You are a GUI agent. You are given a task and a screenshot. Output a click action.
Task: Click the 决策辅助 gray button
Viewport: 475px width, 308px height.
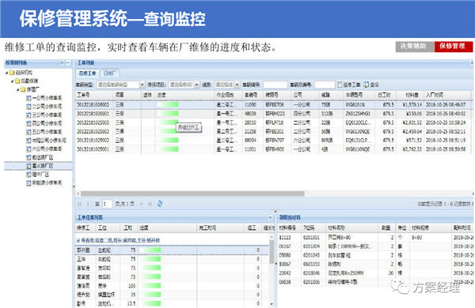point(415,47)
